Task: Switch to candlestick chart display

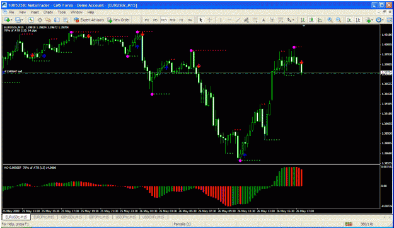Action: click(x=311, y=20)
